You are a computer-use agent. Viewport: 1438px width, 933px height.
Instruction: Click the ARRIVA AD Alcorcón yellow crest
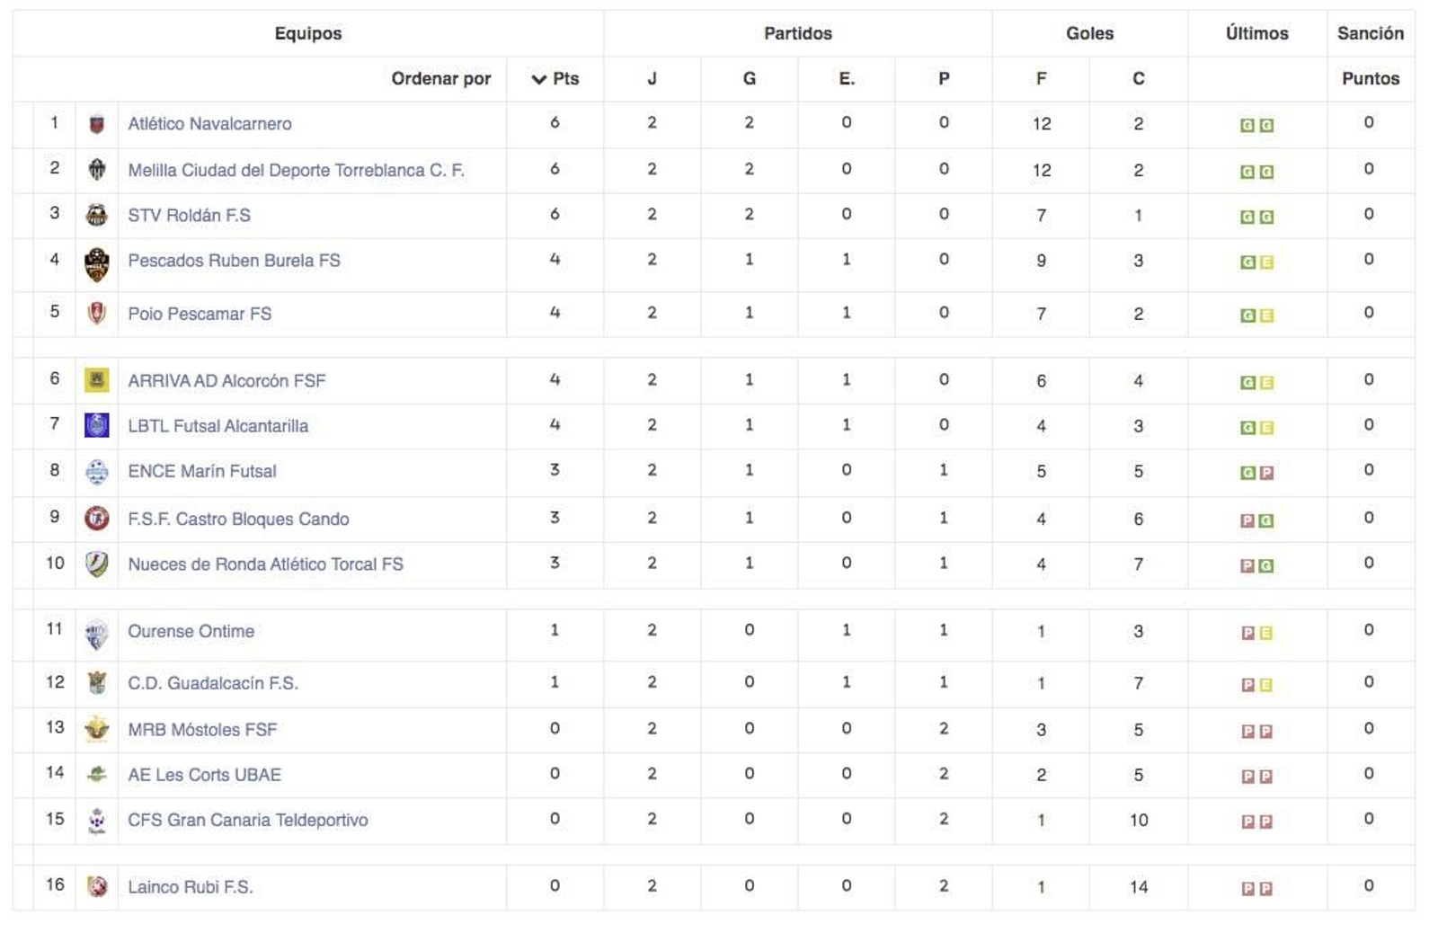coord(96,381)
